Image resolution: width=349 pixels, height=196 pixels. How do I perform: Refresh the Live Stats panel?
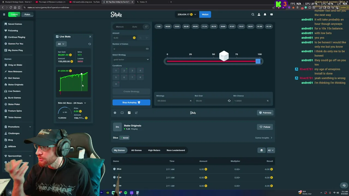click(90, 44)
